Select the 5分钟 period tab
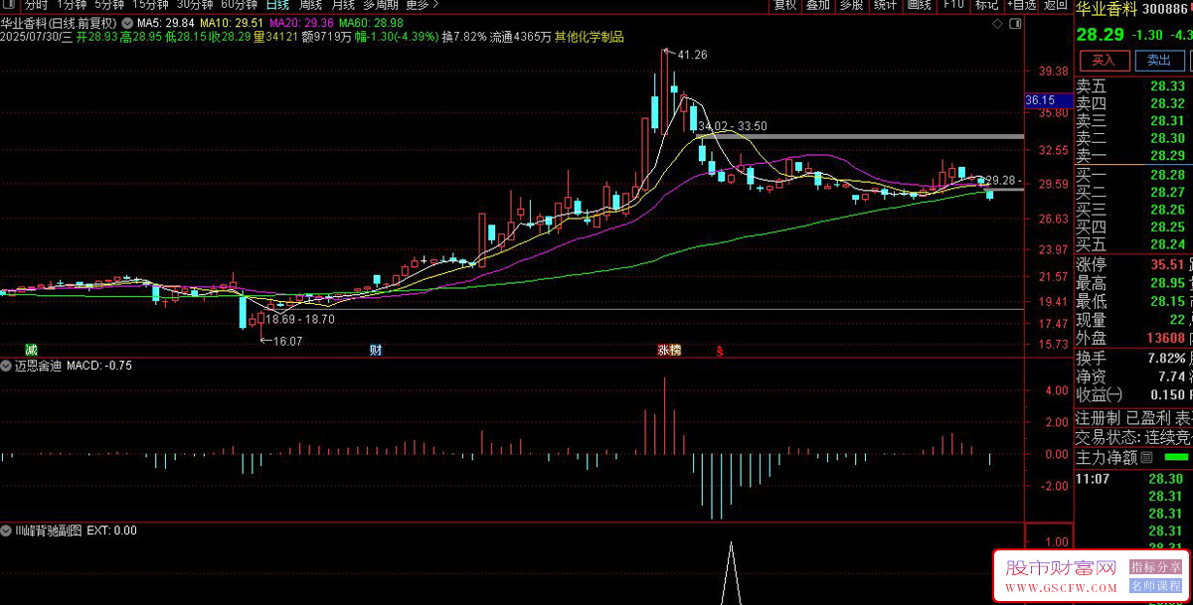This screenshot has height=605, width=1193. coord(109,5)
